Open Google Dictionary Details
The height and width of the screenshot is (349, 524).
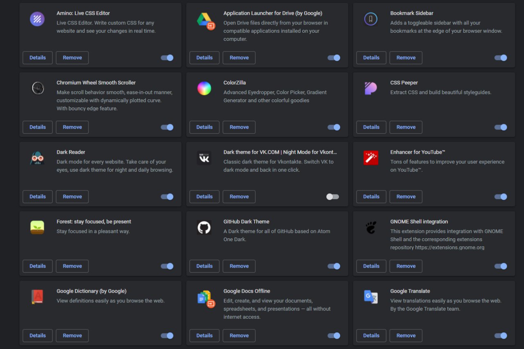pos(38,336)
